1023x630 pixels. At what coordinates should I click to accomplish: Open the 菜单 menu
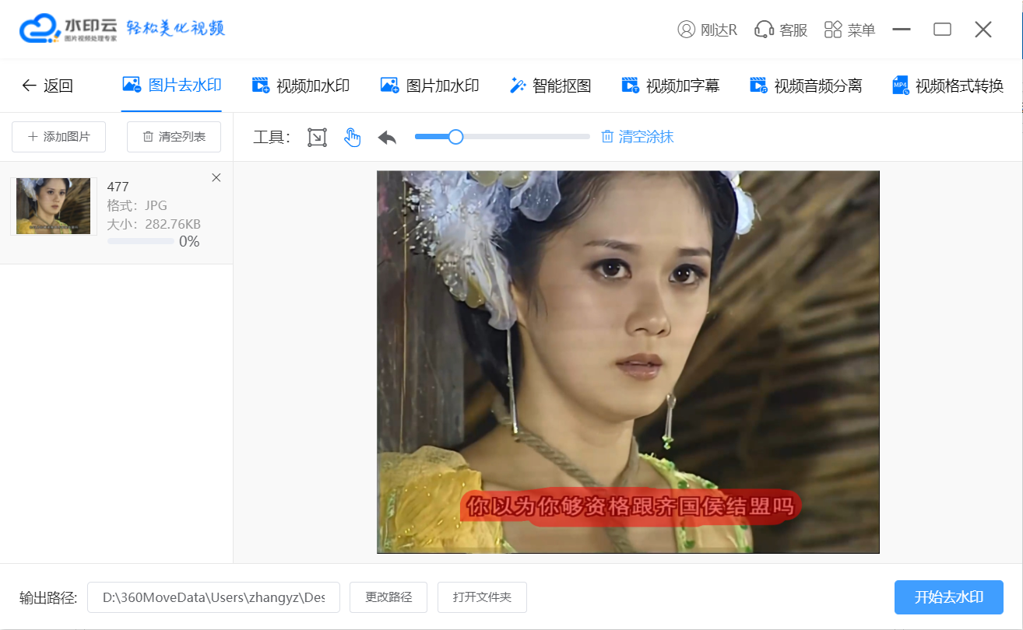click(849, 30)
